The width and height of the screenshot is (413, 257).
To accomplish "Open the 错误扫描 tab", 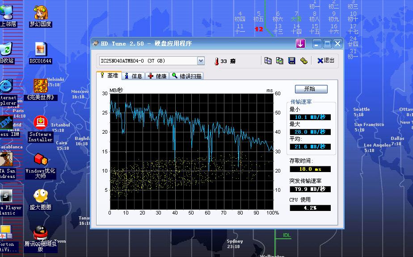I will click(186, 76).
